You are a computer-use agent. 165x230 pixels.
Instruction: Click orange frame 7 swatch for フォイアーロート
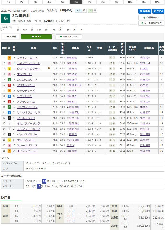(9, 58)
